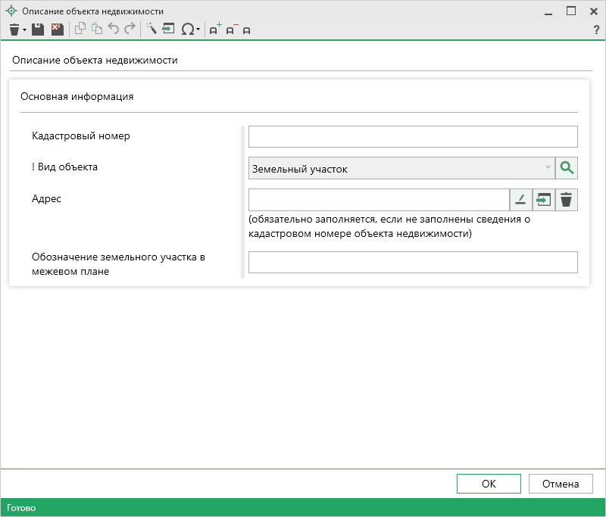
Task: Click the toolbar import icon with green arrow
Action: [168, 30]
